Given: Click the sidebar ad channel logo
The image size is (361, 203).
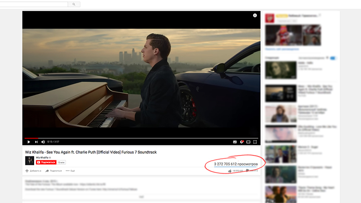Looking at the screenshot, I should 270,18.
